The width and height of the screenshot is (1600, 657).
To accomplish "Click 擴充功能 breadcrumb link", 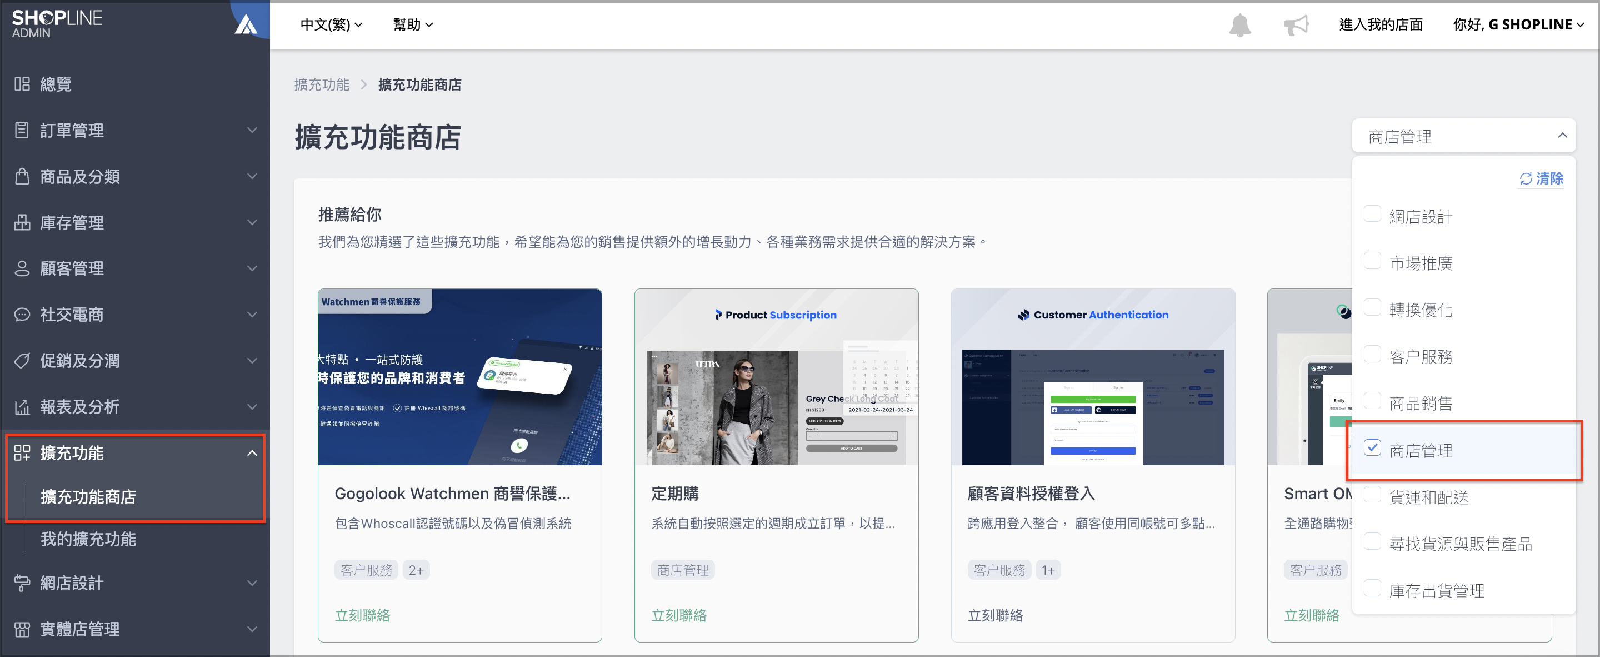I will coord(322,84).
